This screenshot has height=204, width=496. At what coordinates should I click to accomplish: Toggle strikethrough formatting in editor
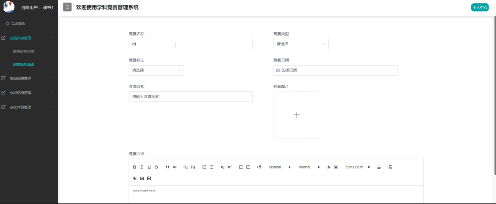tap(156, 167)
